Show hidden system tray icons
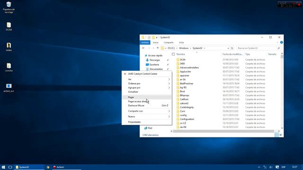The height and width of the screenshot is (170, 303). click(x=259, y=167)
